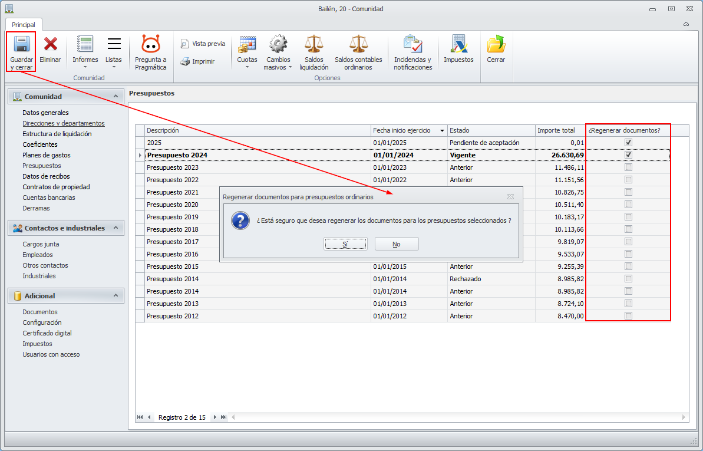Check regenerar for Presupuesto 2022

(x=629, y=179)
